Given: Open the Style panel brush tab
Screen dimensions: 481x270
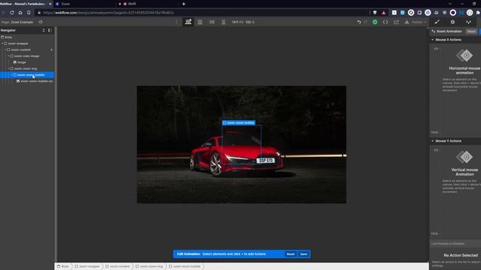Looking at the screenshot, I should tap(437, 22).
